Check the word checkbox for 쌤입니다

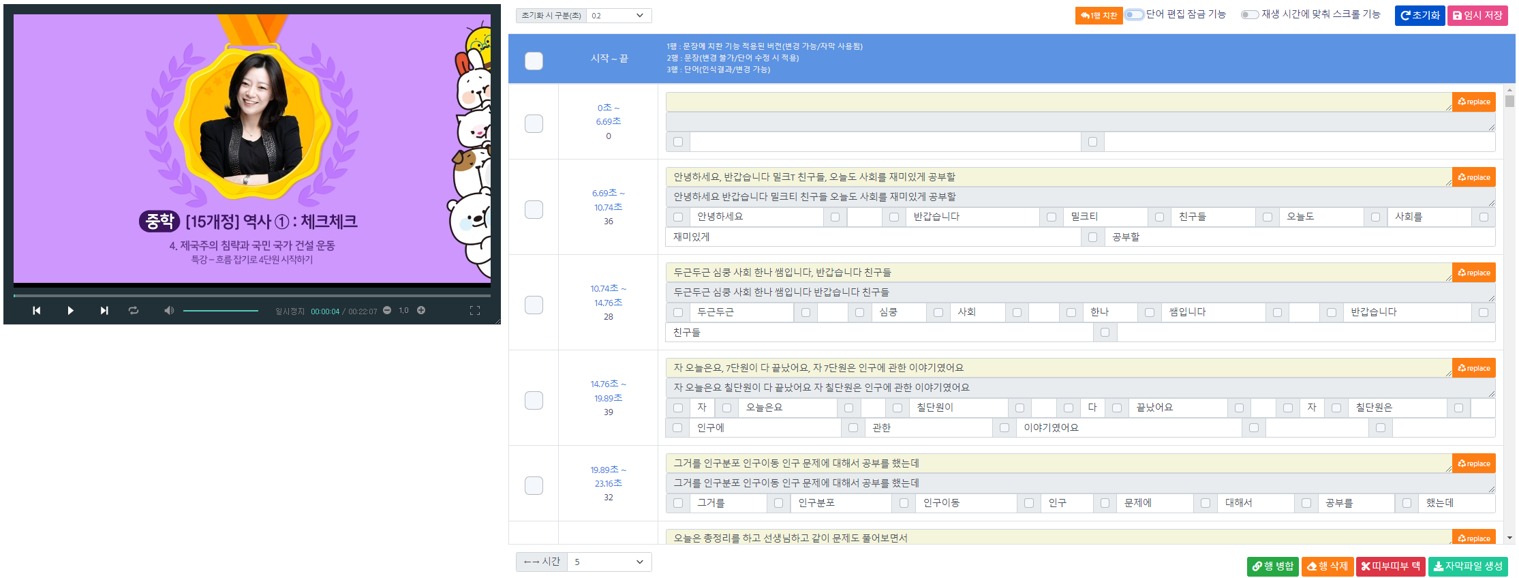pyautogui.click(x=1150, y=312)
